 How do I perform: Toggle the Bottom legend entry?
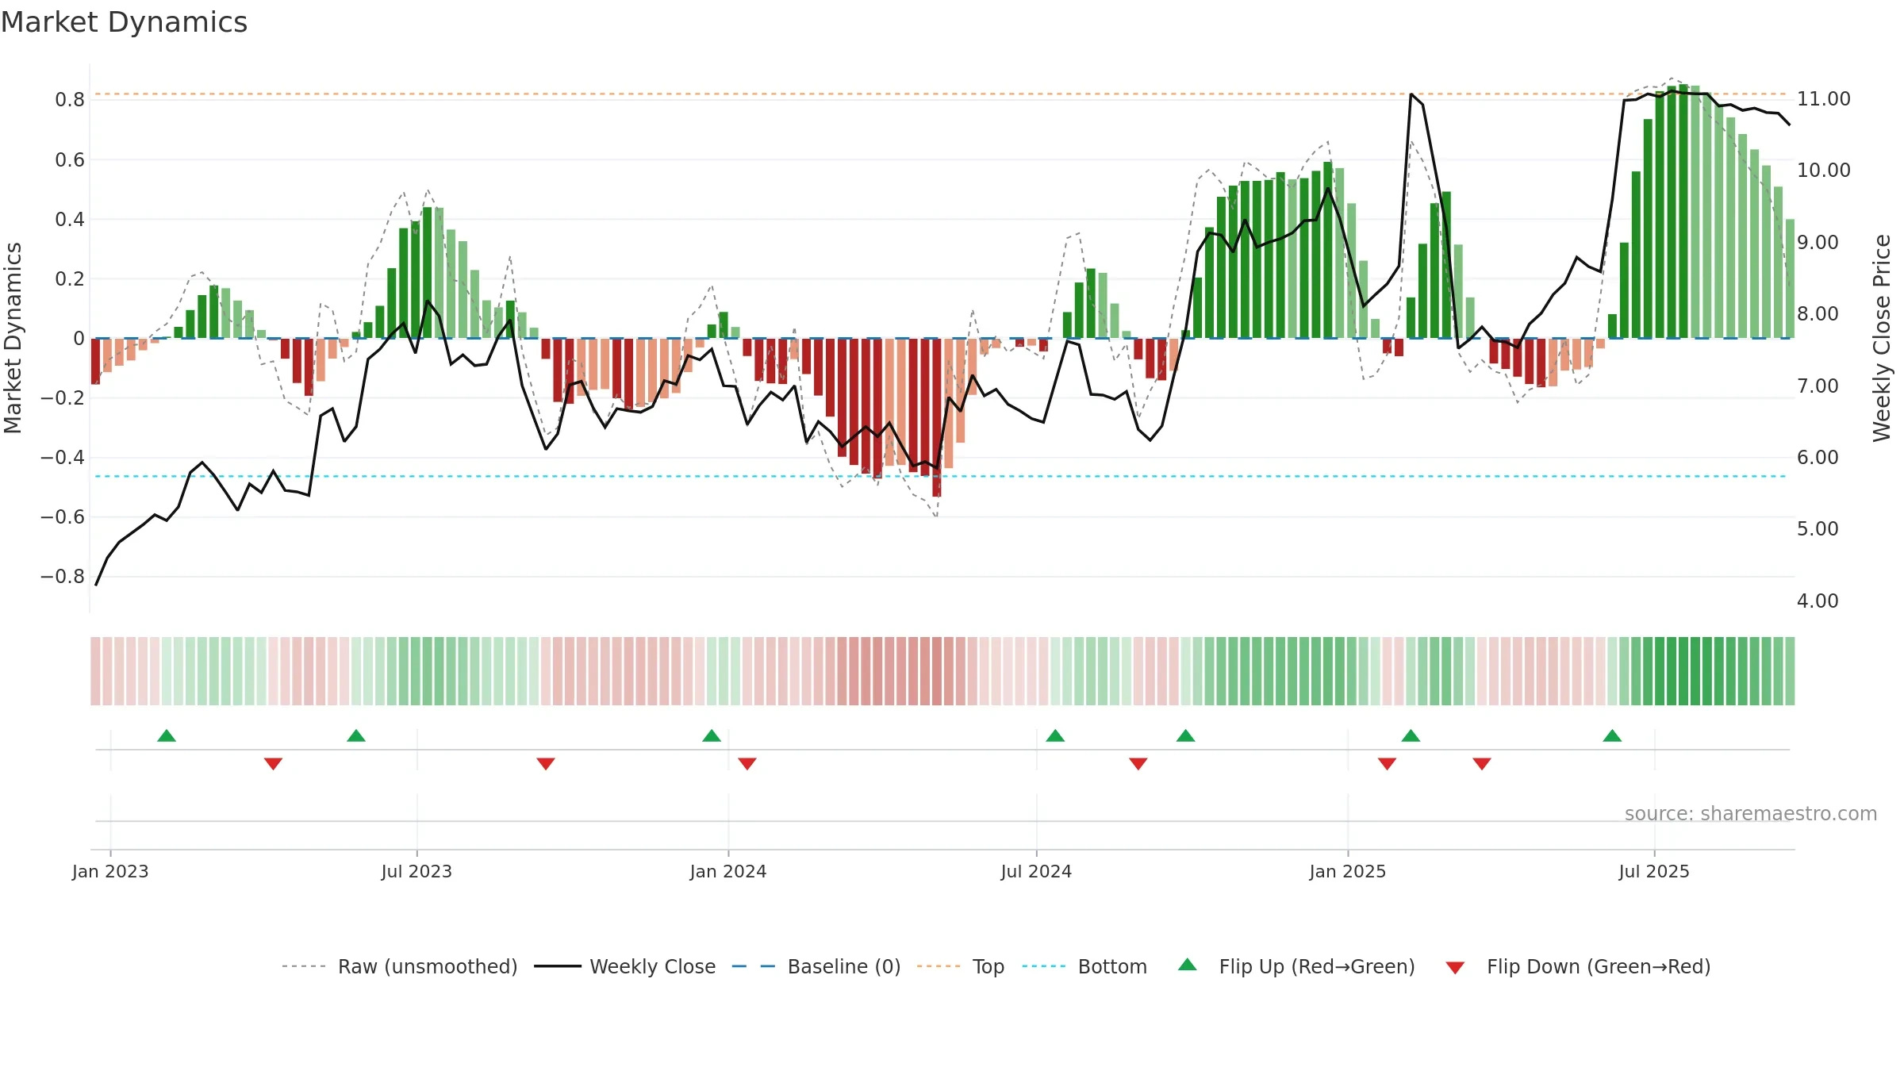point(1084,966)
